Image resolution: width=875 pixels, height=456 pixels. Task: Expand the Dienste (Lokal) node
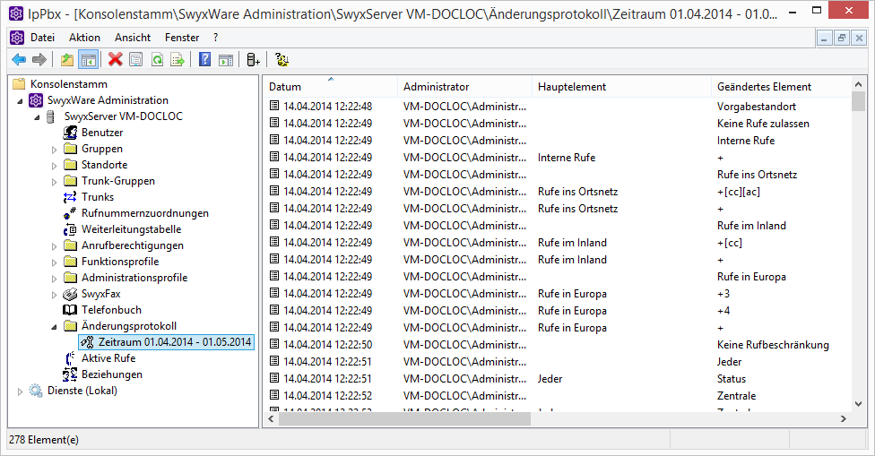click(21, 391)
